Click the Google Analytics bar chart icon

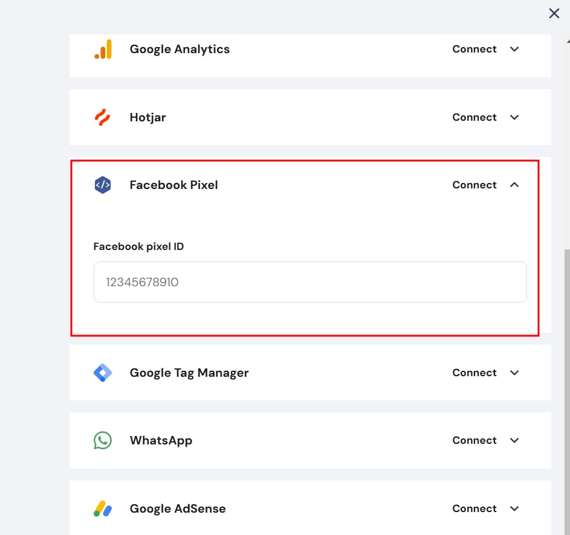coord(103,49)
